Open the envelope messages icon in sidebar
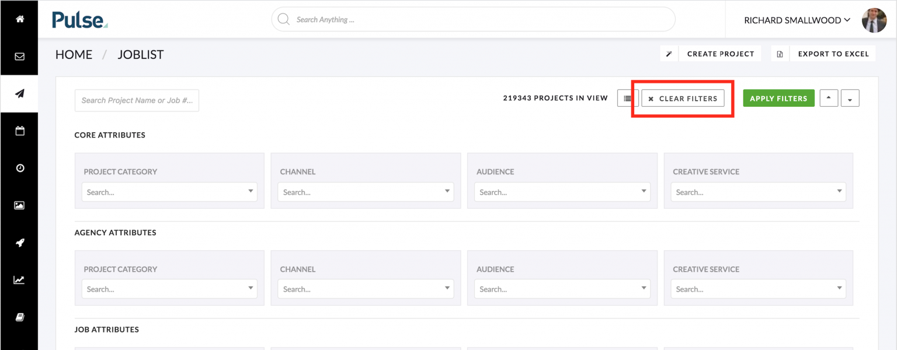Image resolution: width=897 pixels, height=350 pixels. [19, 57]
